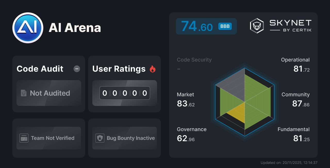Click the AI Arena circular logo
The width and height of the screenshot is (330, 168).
[28, 28]
